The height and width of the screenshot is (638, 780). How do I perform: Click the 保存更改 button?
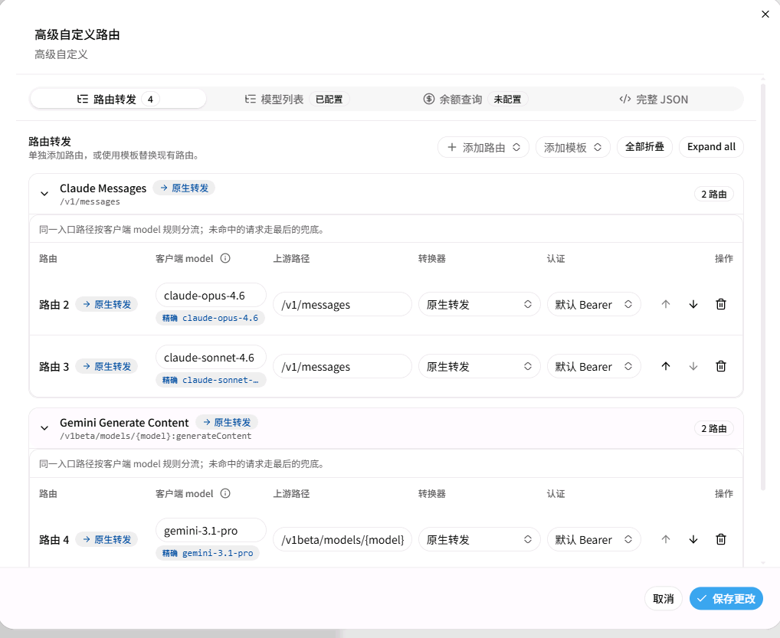click(726, 599)
